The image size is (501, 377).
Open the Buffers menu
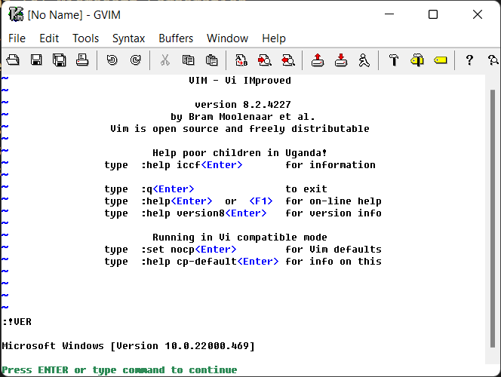(x=176, y=38)
